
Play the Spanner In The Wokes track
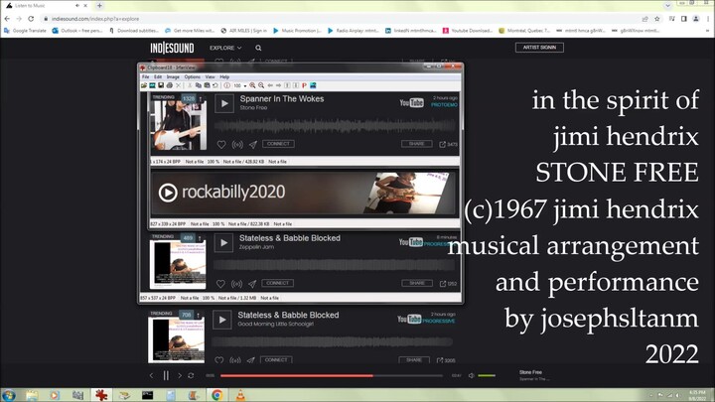(x=224, y=103)
